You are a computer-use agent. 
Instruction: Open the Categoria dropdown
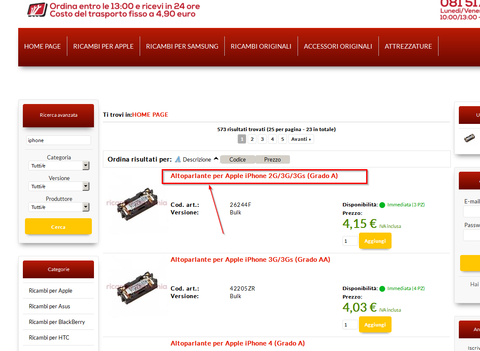(59, 166)
